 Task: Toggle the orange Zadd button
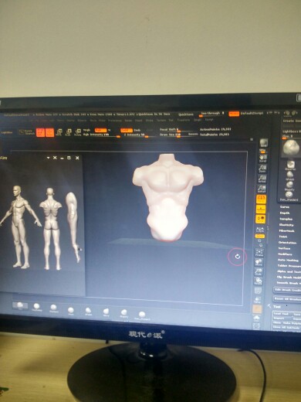coord(127,130)
